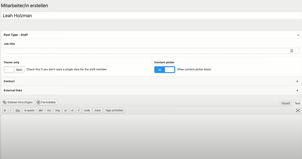Click the code quicktag button
302x159 pixels.
point(87,110)
